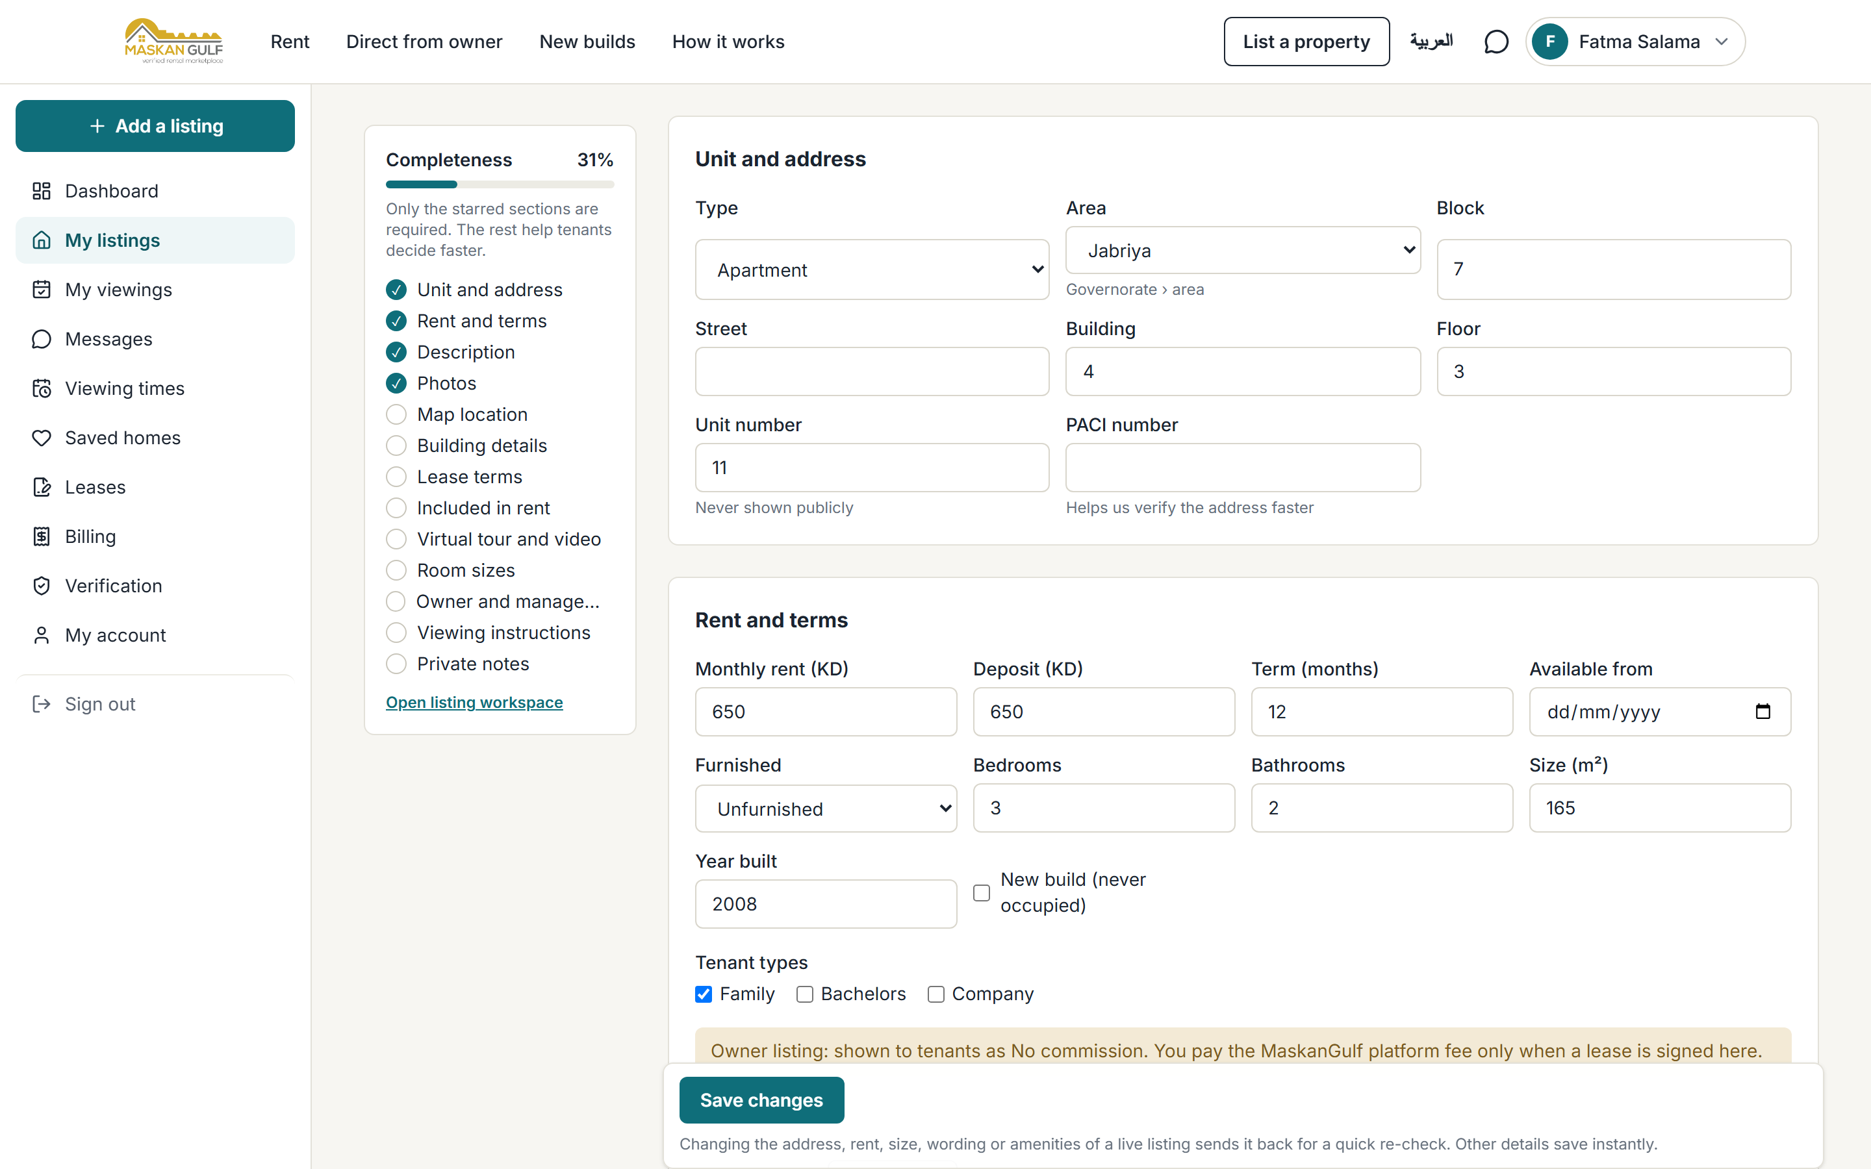
Task: Click the Verification shield icon
Action: click(42, 586)
